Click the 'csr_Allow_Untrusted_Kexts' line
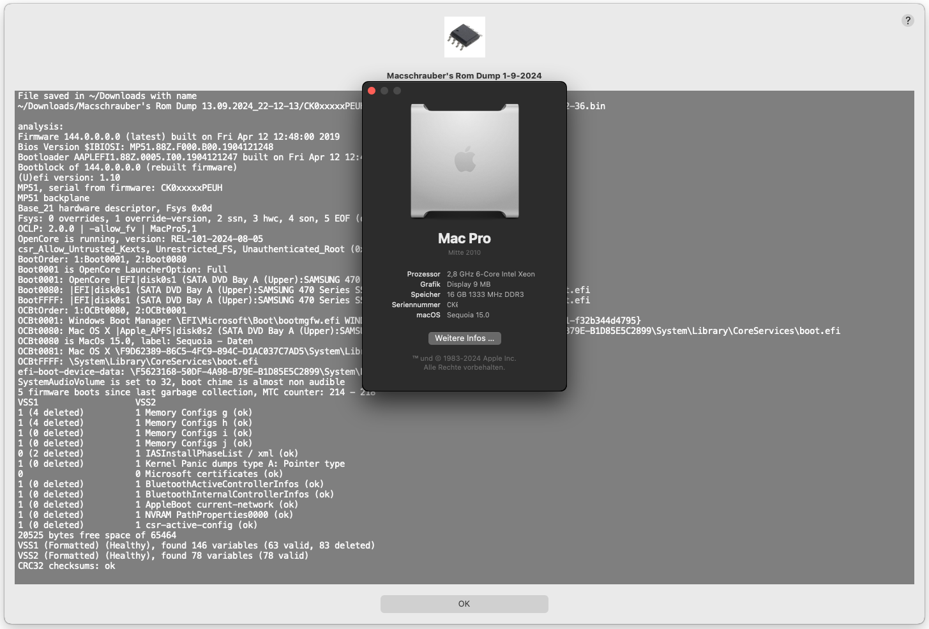The width and height of the screenshot is (929, 629). pos(190,249)
